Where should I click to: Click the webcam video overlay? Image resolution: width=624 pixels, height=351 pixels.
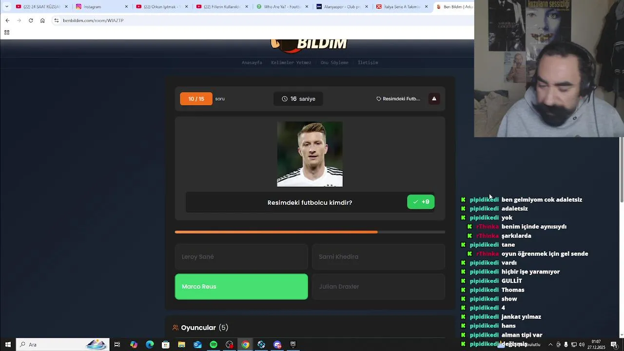click(549, 69)
